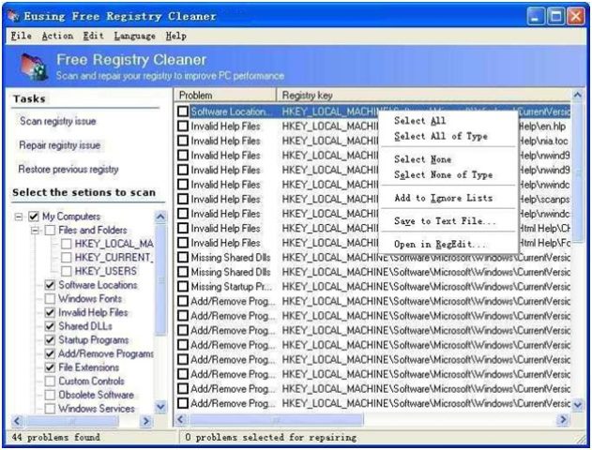Screen dimensions: 592x450
Task: Toggle Files and Folders checkbox
Action: (x=50, y=230)
